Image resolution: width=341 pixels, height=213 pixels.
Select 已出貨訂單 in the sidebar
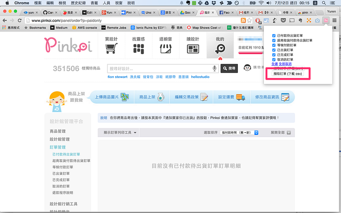[x=61, y=173]
